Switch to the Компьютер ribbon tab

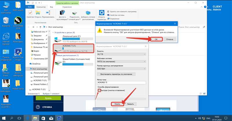[x=41, y=7]
